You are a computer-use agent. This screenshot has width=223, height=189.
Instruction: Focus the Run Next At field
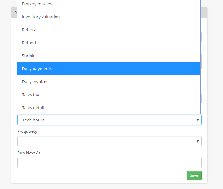109,163
